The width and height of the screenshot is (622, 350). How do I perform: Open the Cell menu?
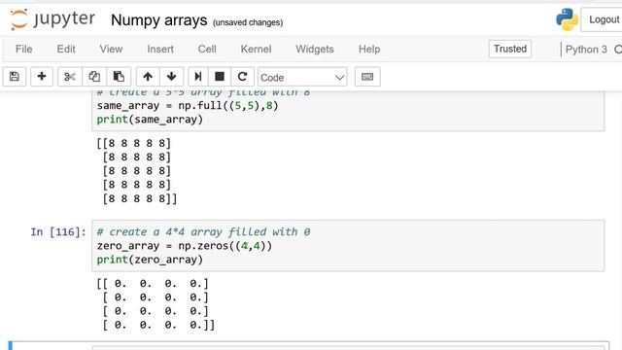[207, 50]
